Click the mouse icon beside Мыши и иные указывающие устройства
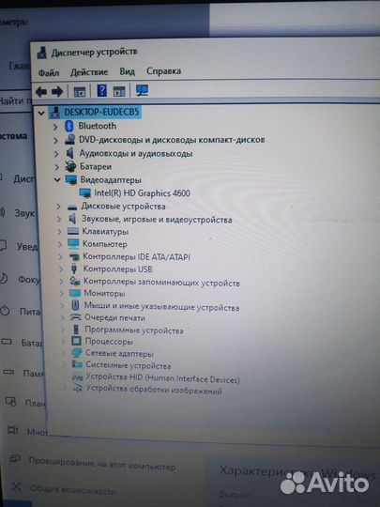Viewport: 380px width, 507px height. click(75, 305)
